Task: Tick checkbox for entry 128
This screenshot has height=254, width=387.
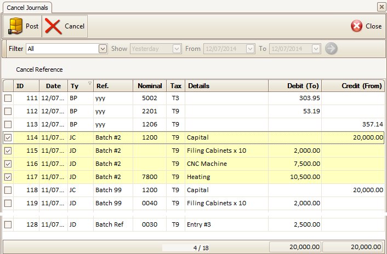Action: (x=8, y=224)
